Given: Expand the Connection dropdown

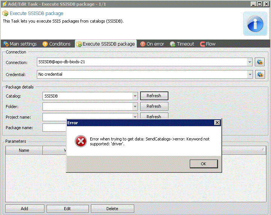Looking at the screenshot, I should (250, 62).
